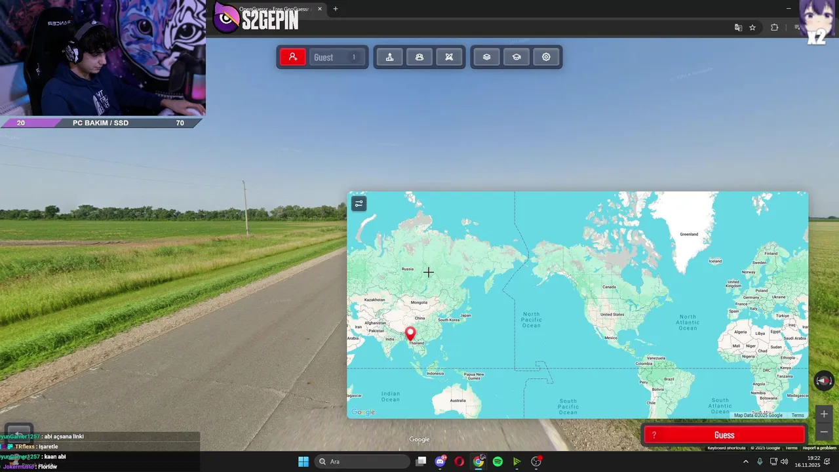The height and width of the screenshot is (472, 839).
Task: Click the taskbar search box Ara
Action: click(x=362, y=462)
